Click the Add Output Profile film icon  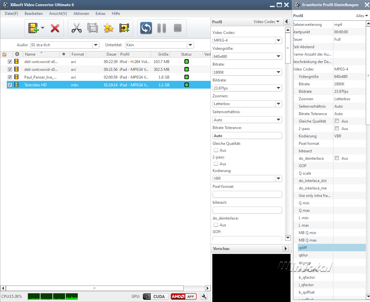point(124,28)
